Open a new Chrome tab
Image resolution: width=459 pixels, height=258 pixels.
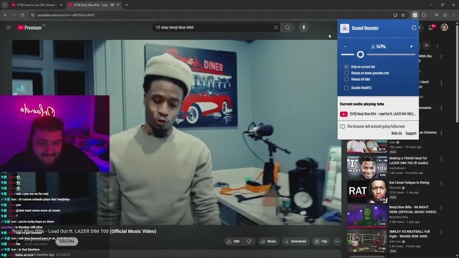(x=127, y=5)
